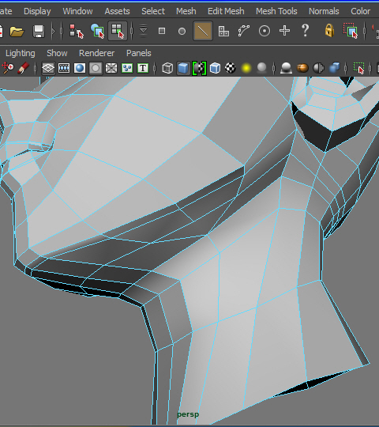Viewport: 379px width, 427px height.
Task: Save the scene with floppy disk icon
Action: 39,31
